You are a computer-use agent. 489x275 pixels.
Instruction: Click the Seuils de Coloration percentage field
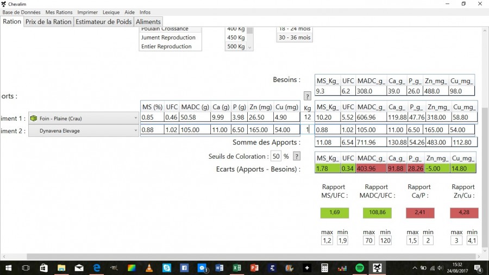point(276,157)
